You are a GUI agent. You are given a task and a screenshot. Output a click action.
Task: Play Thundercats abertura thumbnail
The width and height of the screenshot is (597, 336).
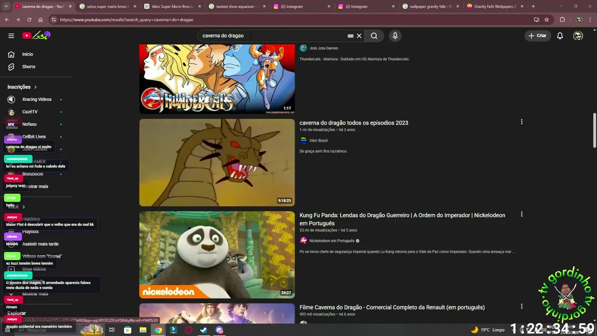[217, 79]
